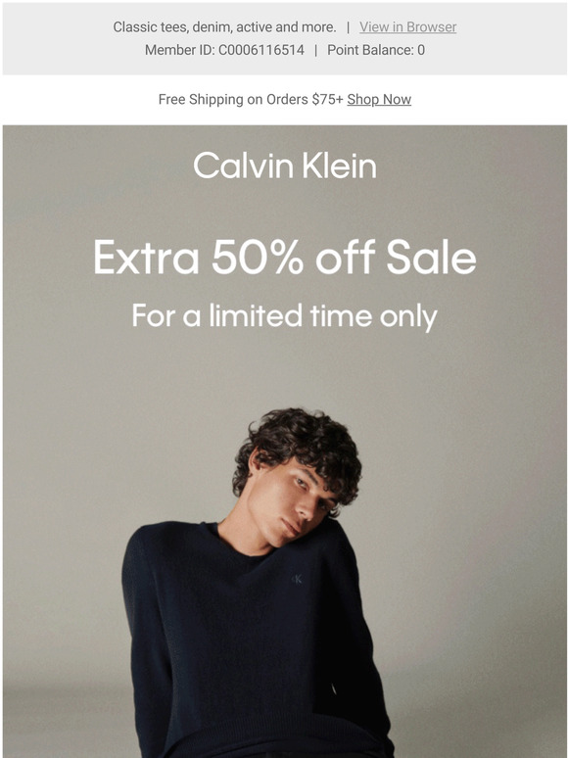The width and height of the screenshot is (568, 758).
Task: Click the word Extra in the headline
Action: [146, 257]
